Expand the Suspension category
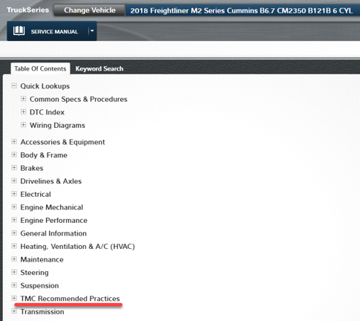 click(14, 285)
